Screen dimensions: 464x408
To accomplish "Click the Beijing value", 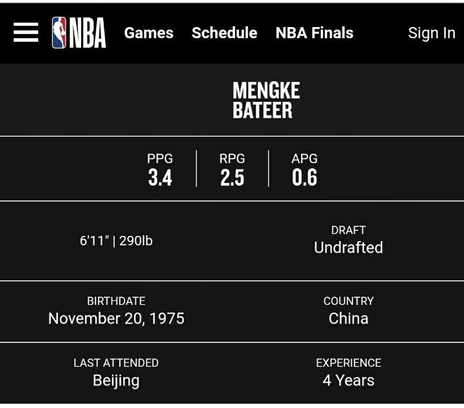I will point(116,381).
